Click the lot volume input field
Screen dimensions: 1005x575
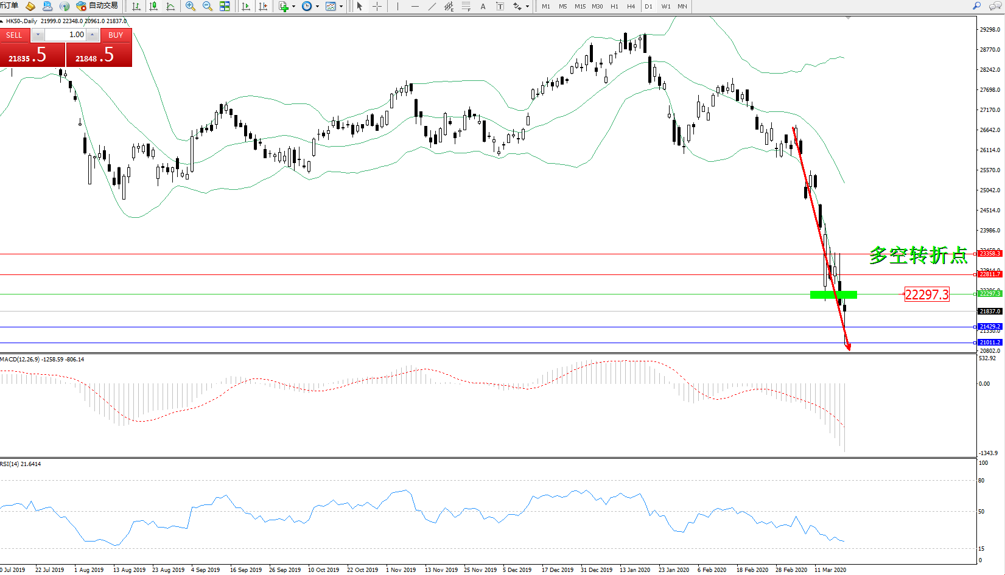click(x=65, y=35)
